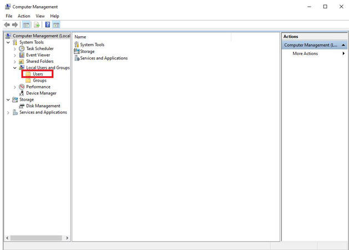Collapse the Local Users and Groups node
The image size is (349, 250).
(x=14, y=68)
